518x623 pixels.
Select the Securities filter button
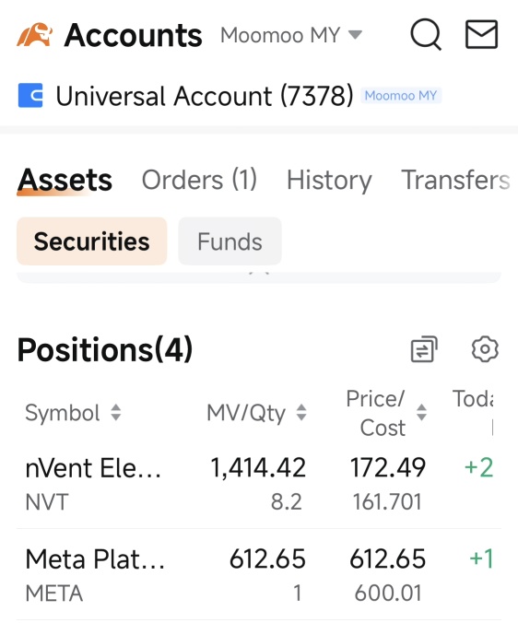pyautogui.click(x=92, y=241)
